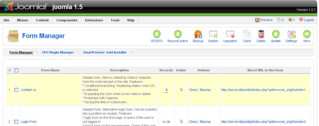The image size is (319, 126).
Task: Open the Tools menu
Action: (115, 20)
